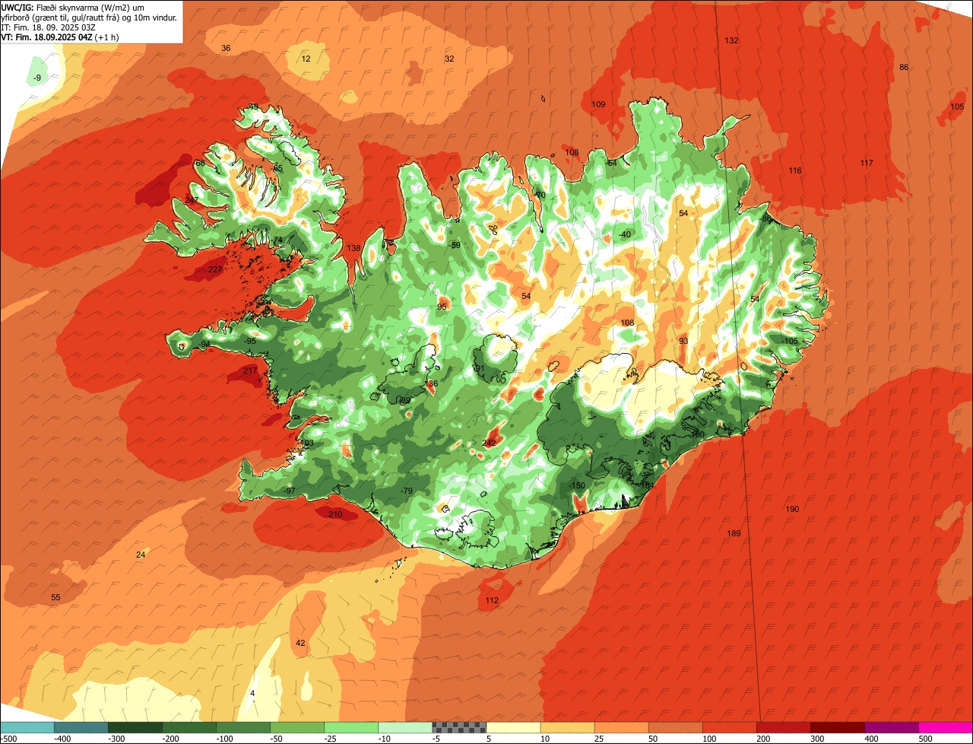The image size is (973, 744).
Task: Click the number 32 north of Iceland
Action: (449, 59)
